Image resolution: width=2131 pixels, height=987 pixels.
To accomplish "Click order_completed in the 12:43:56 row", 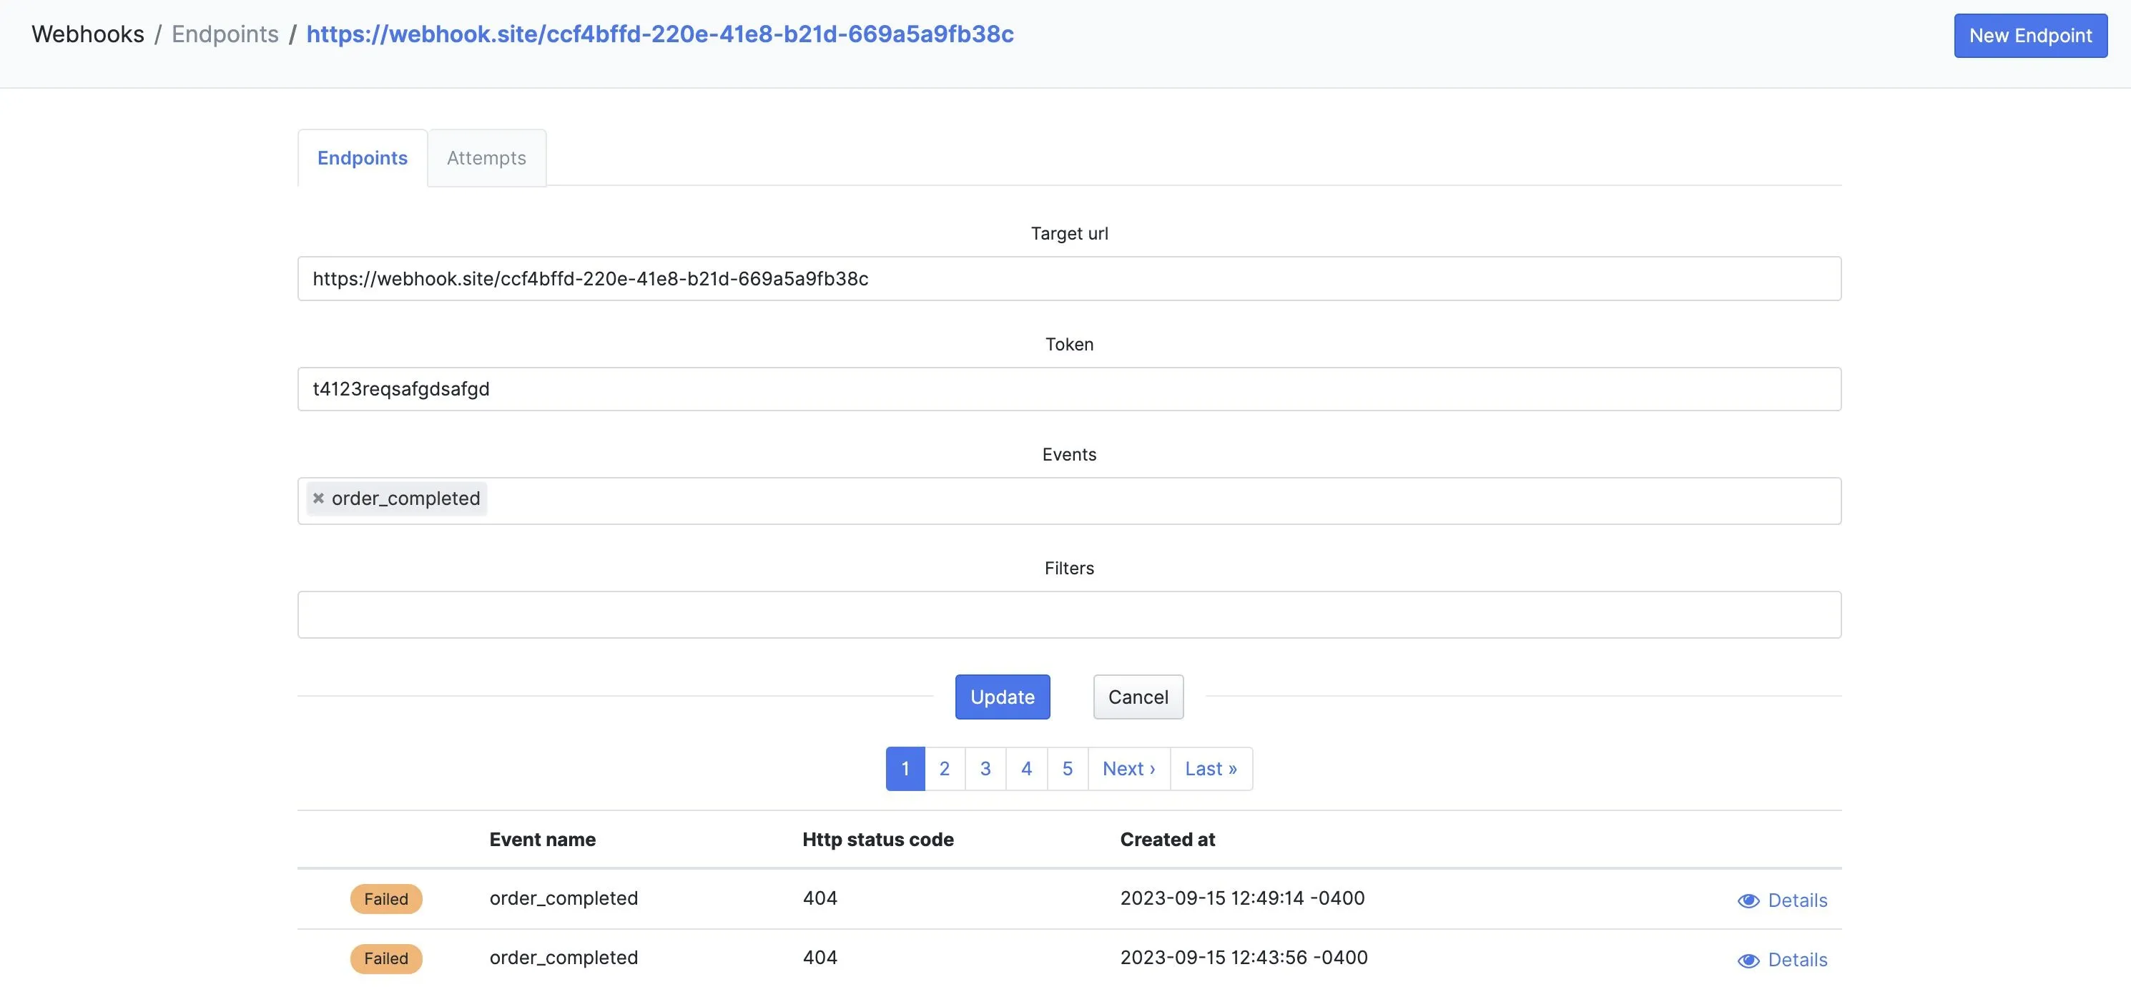I will click(563, 957).
